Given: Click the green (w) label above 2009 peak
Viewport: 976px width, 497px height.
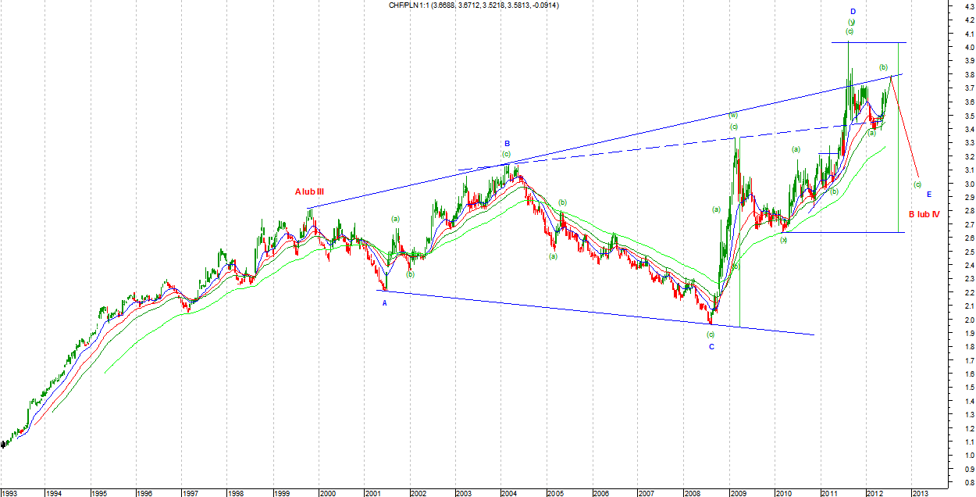Looking at the screenshot, I should 733,115.
